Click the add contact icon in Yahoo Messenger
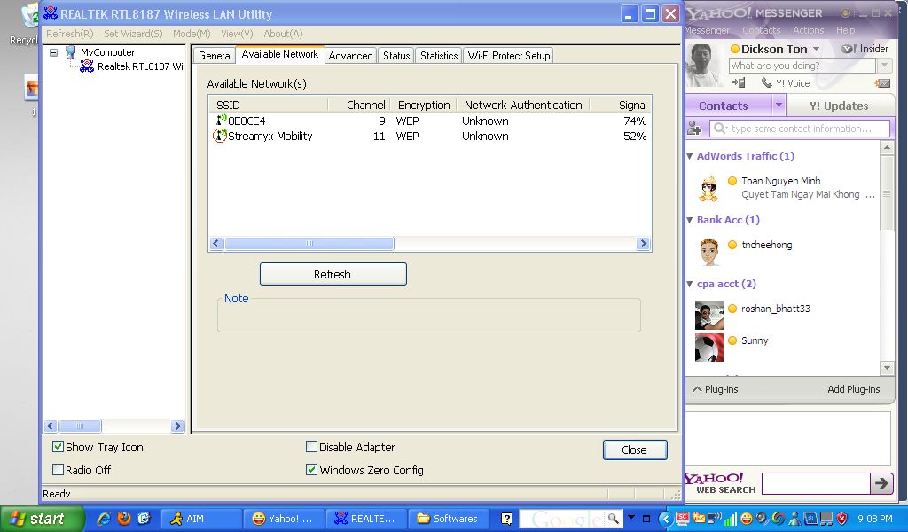 click(694, 128)
